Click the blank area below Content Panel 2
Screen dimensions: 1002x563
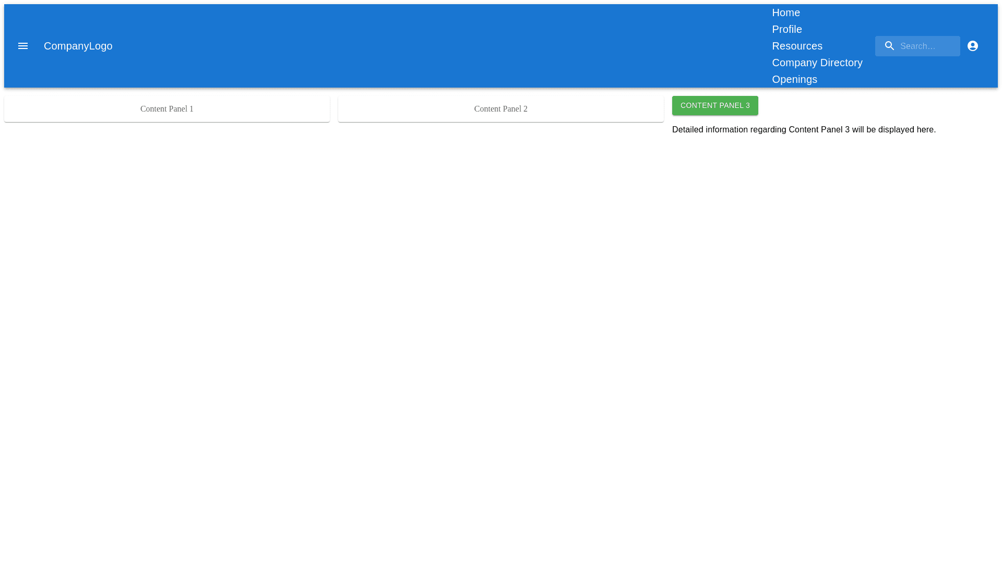pos(501,313)
